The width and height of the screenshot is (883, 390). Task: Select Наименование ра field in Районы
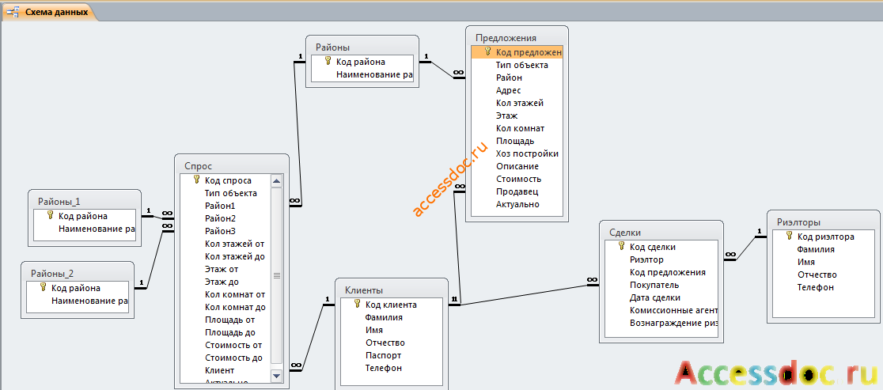pos(374,74)
